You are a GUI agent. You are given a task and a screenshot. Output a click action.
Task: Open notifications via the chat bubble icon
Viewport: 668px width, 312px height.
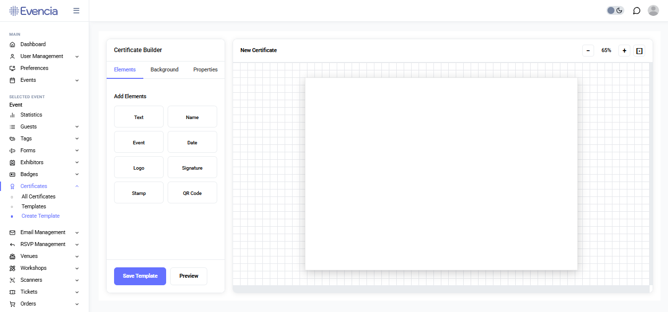(x=636, y=10)
